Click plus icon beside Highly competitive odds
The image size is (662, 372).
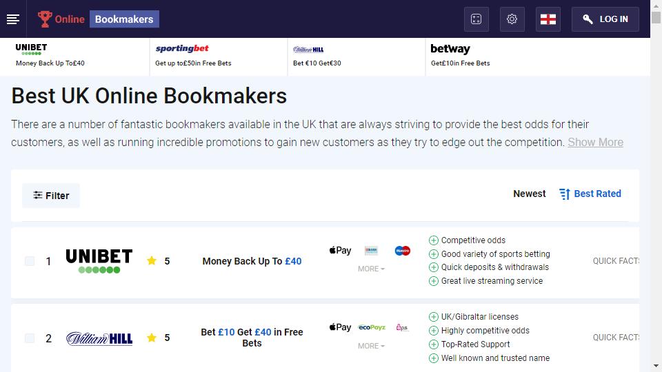[x=434, y=331]
